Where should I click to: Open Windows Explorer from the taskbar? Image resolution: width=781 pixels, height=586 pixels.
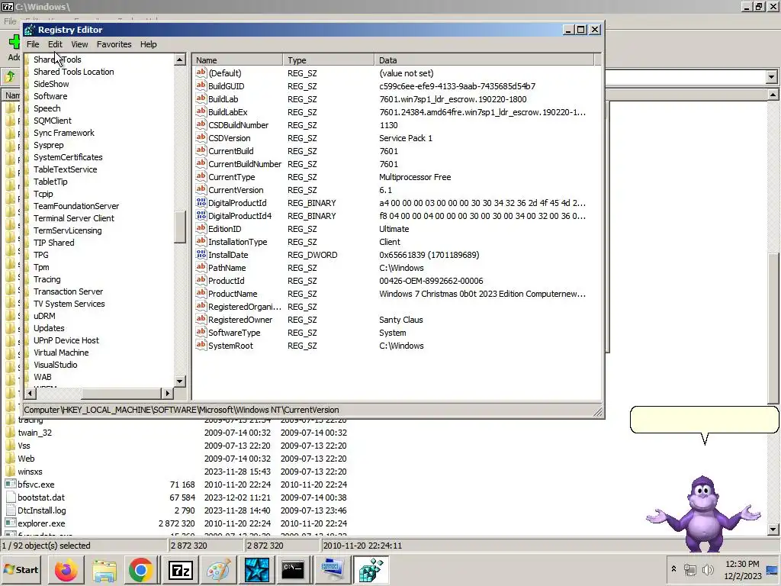pos(104,570)
